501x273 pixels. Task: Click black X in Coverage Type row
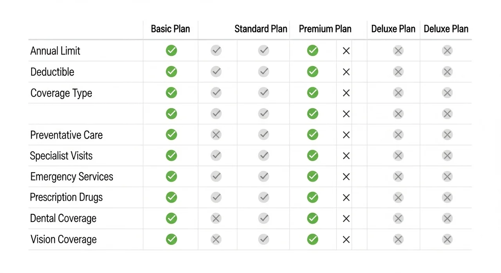coord(346,93)
